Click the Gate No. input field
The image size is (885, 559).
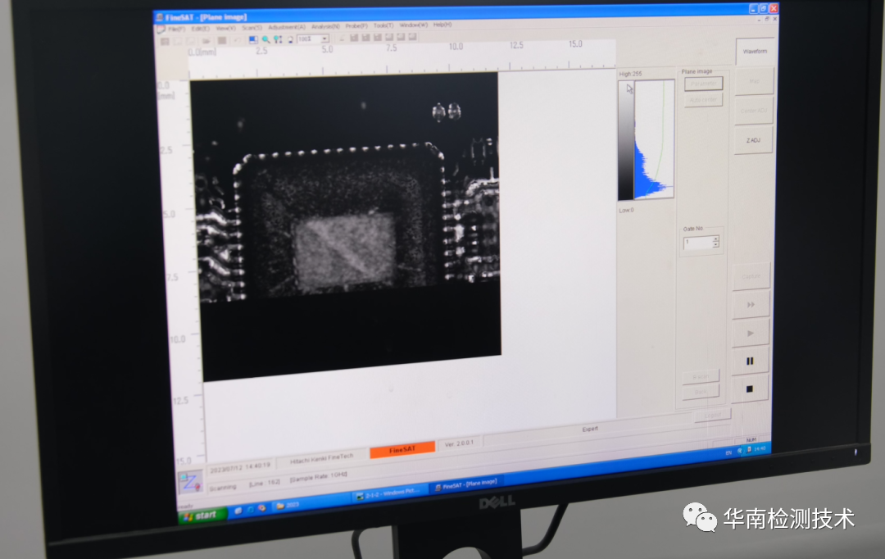tap(697, 243)
